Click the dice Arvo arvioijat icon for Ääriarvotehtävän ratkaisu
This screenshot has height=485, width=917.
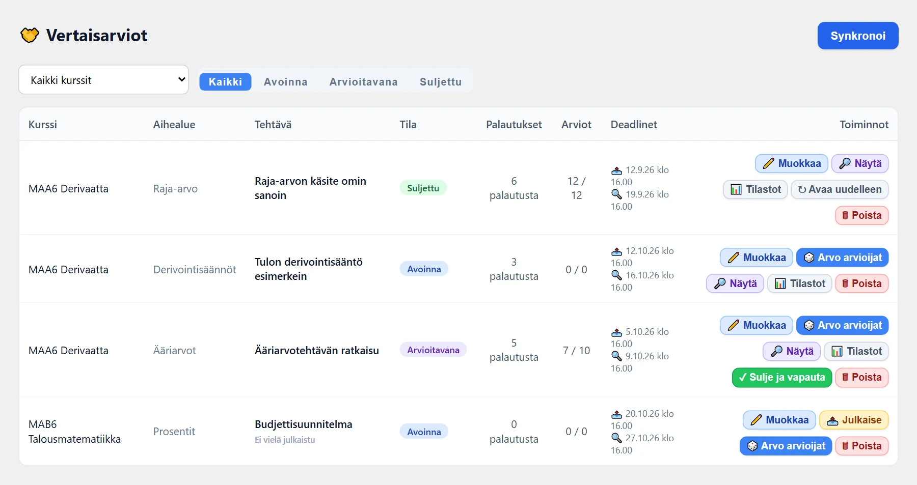(x=809, y=325)
